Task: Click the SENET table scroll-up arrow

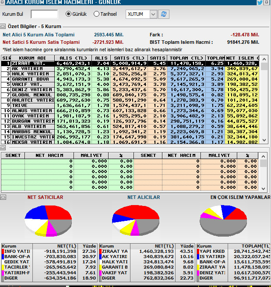Action: [x=263, y=156]
